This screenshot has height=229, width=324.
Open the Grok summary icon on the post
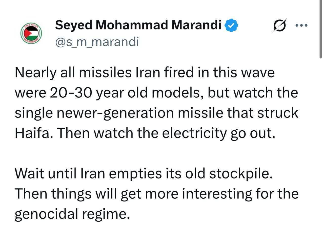[280, 25]
